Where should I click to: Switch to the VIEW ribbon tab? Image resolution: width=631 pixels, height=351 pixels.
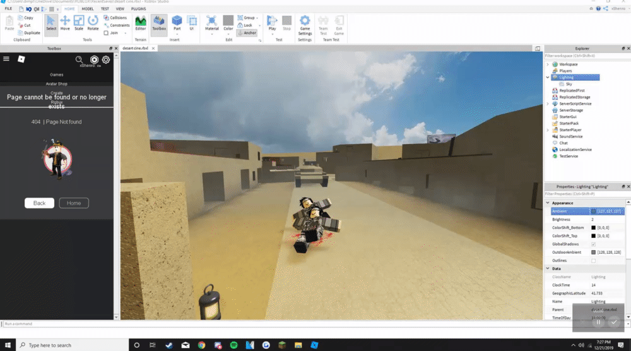120,9
